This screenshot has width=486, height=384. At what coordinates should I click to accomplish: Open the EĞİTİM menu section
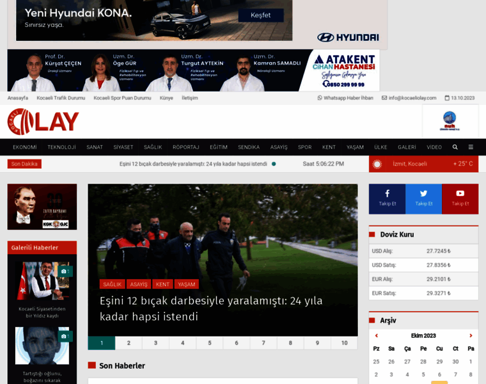pos(219,147)
